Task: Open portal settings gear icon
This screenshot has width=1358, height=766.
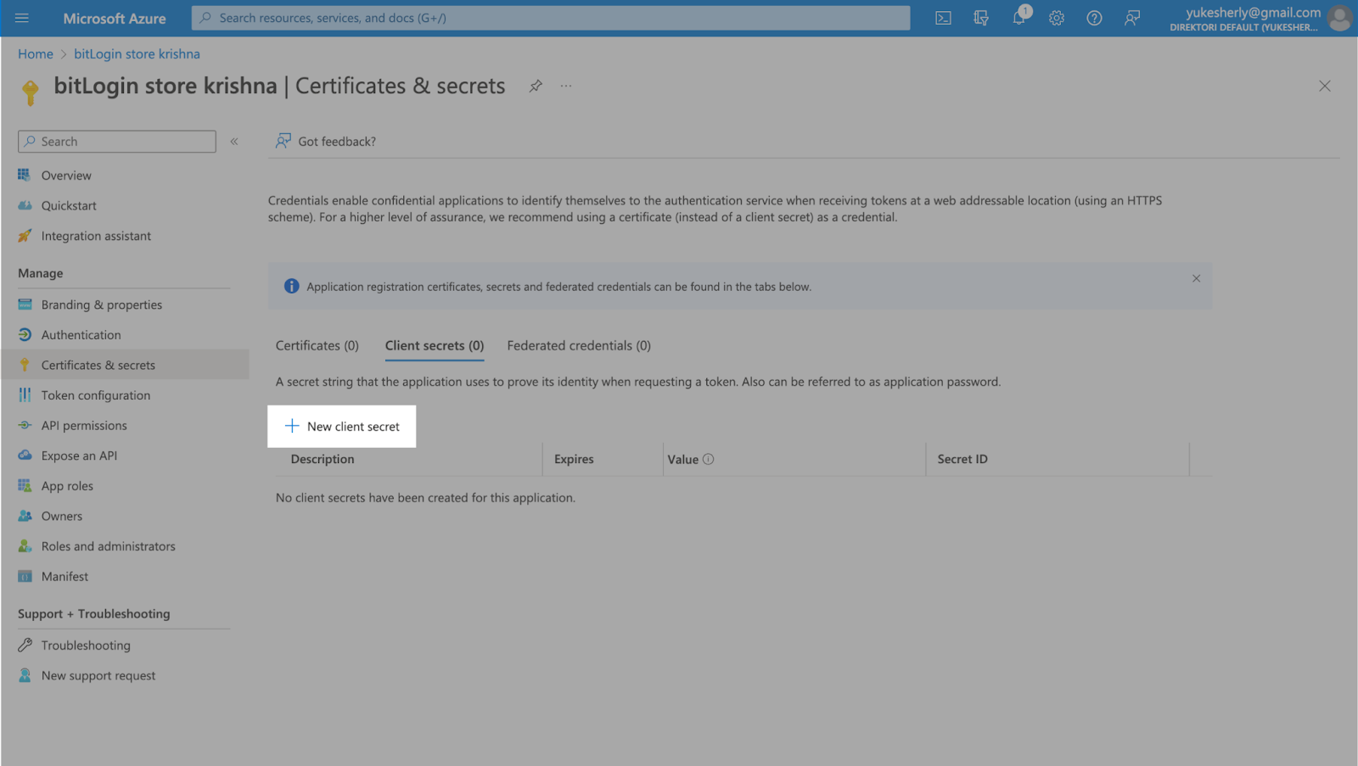Action: coord(1057,18)
